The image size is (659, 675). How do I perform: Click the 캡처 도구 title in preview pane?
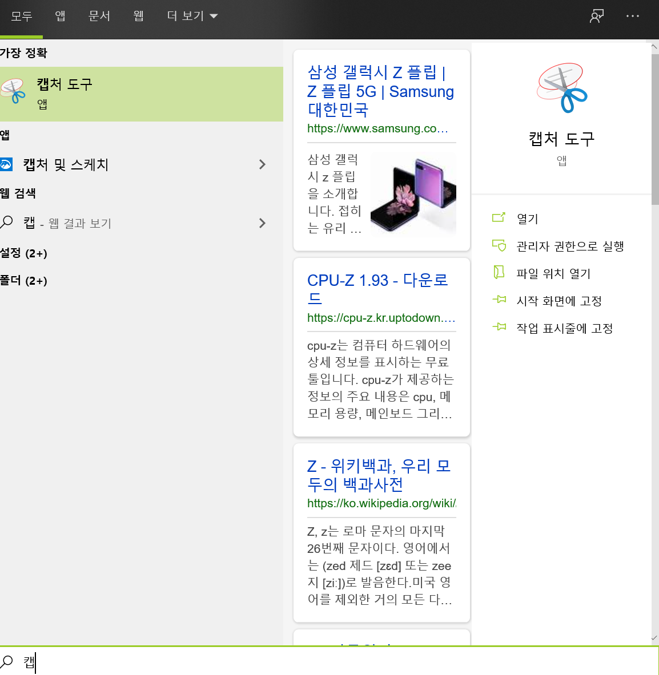pos(562,139)
